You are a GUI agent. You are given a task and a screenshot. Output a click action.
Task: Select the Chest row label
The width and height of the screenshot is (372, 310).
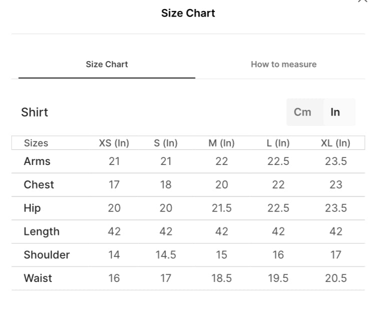[x=38, y=185]
